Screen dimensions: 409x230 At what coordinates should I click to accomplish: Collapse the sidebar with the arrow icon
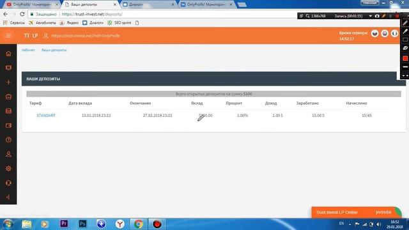8,197
